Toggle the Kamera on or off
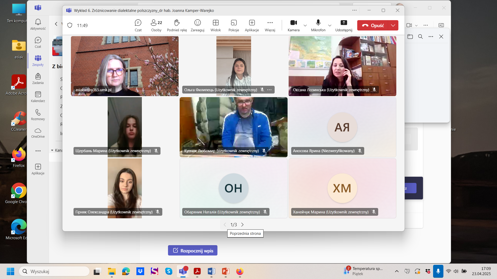The width and height of the screenshot is (497, 279). [x=294, y=25]
